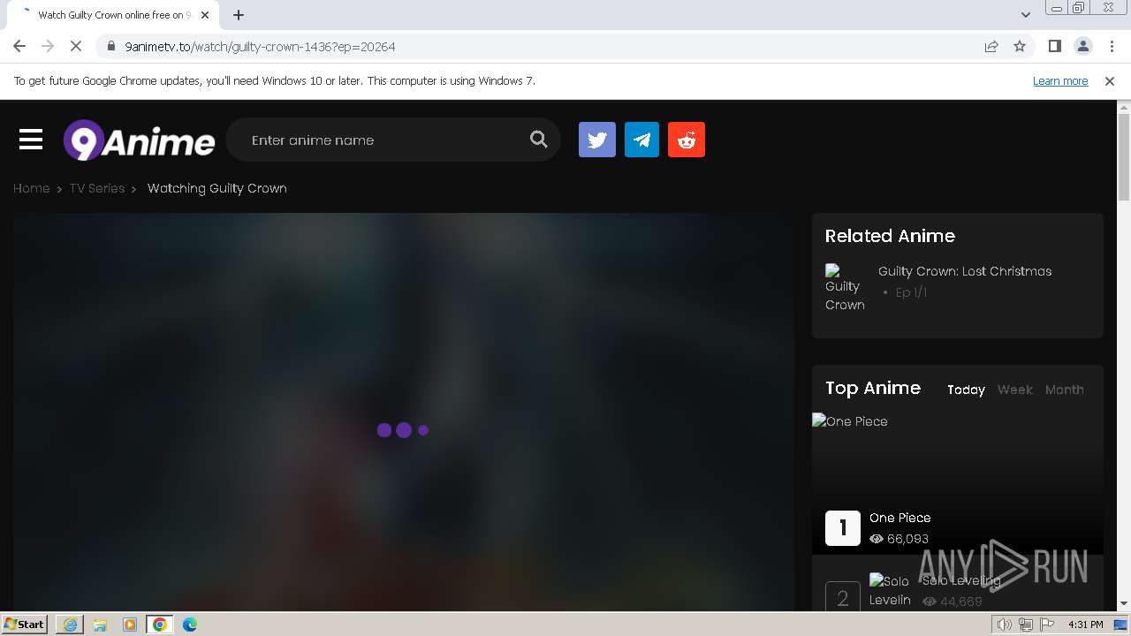
Task: Click the Guilty Crown related anime thumbnail
Action: coord(845,288)
